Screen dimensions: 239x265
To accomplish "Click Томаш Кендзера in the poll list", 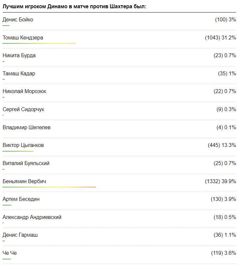I will pos(23,38).
